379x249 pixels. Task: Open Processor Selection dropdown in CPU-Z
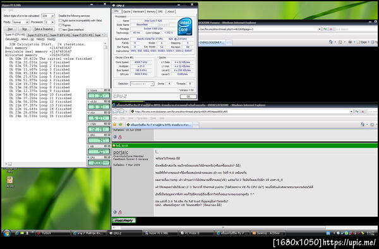142,84
